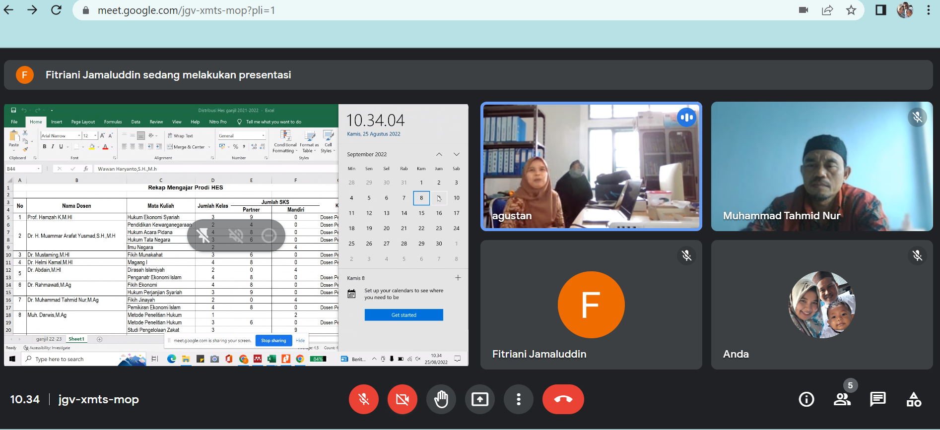Click camera permission icon in address bar
This screenshot has width=940, height=430.
pyautogui.click(x=804, y=10)
